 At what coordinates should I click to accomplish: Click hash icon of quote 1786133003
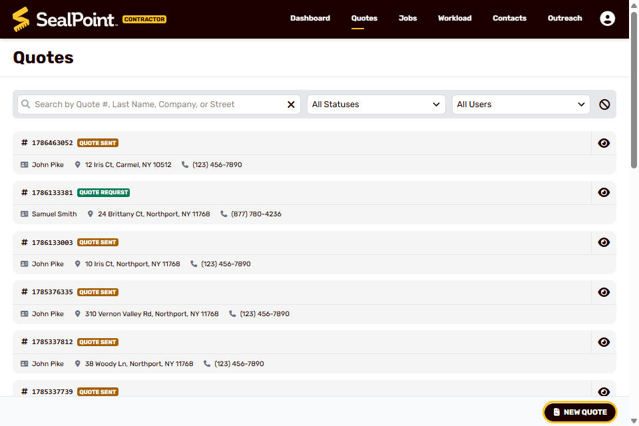click(x=25, y=242)
